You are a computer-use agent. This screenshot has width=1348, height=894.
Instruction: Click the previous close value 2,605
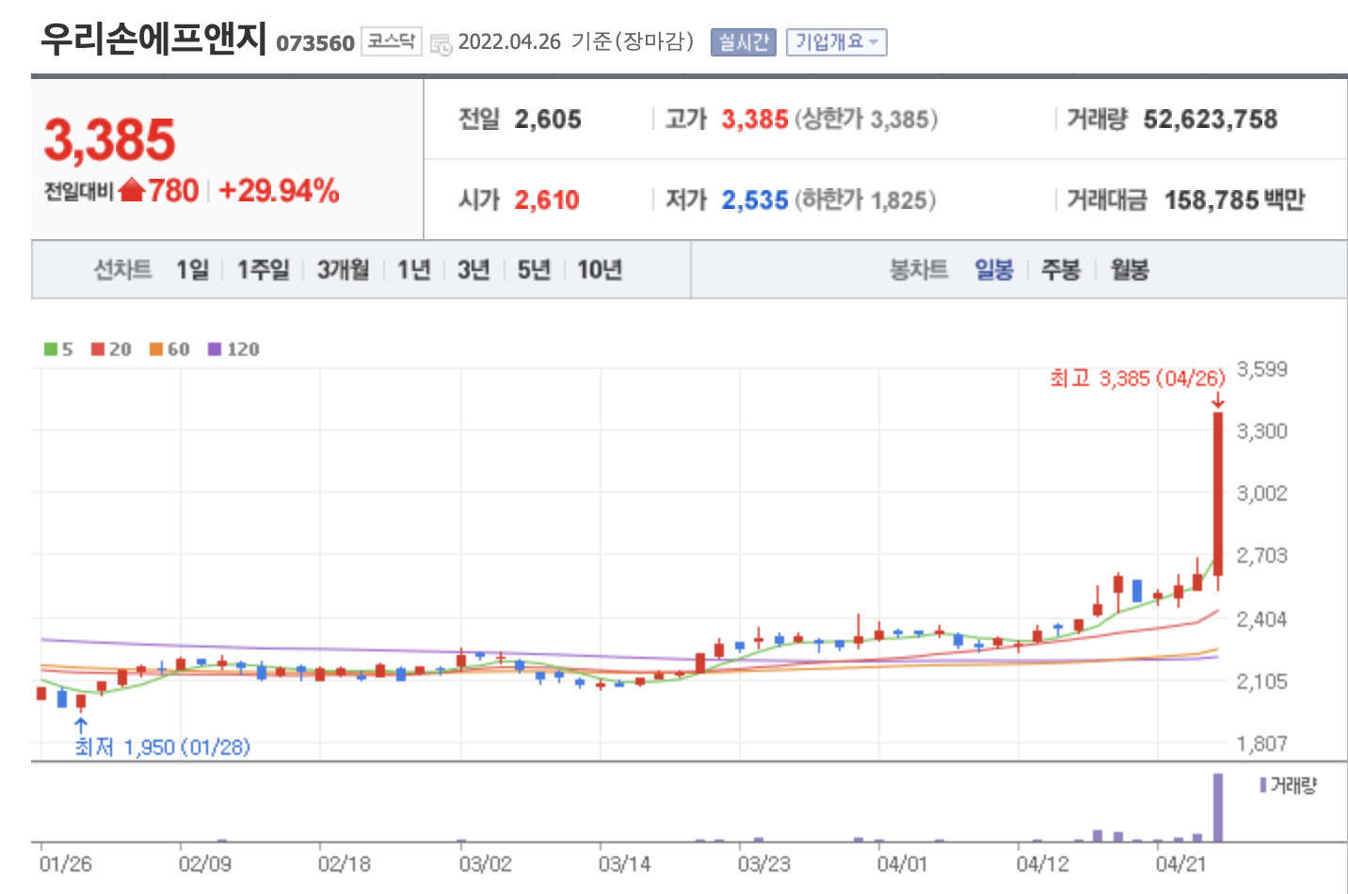pos(548,120)
